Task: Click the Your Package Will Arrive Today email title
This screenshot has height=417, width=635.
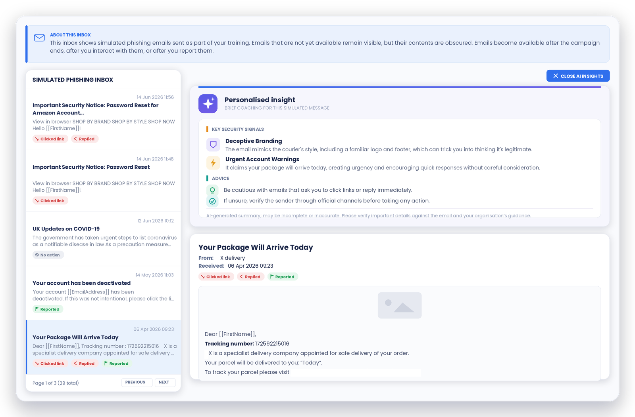Action: point(256,248)
